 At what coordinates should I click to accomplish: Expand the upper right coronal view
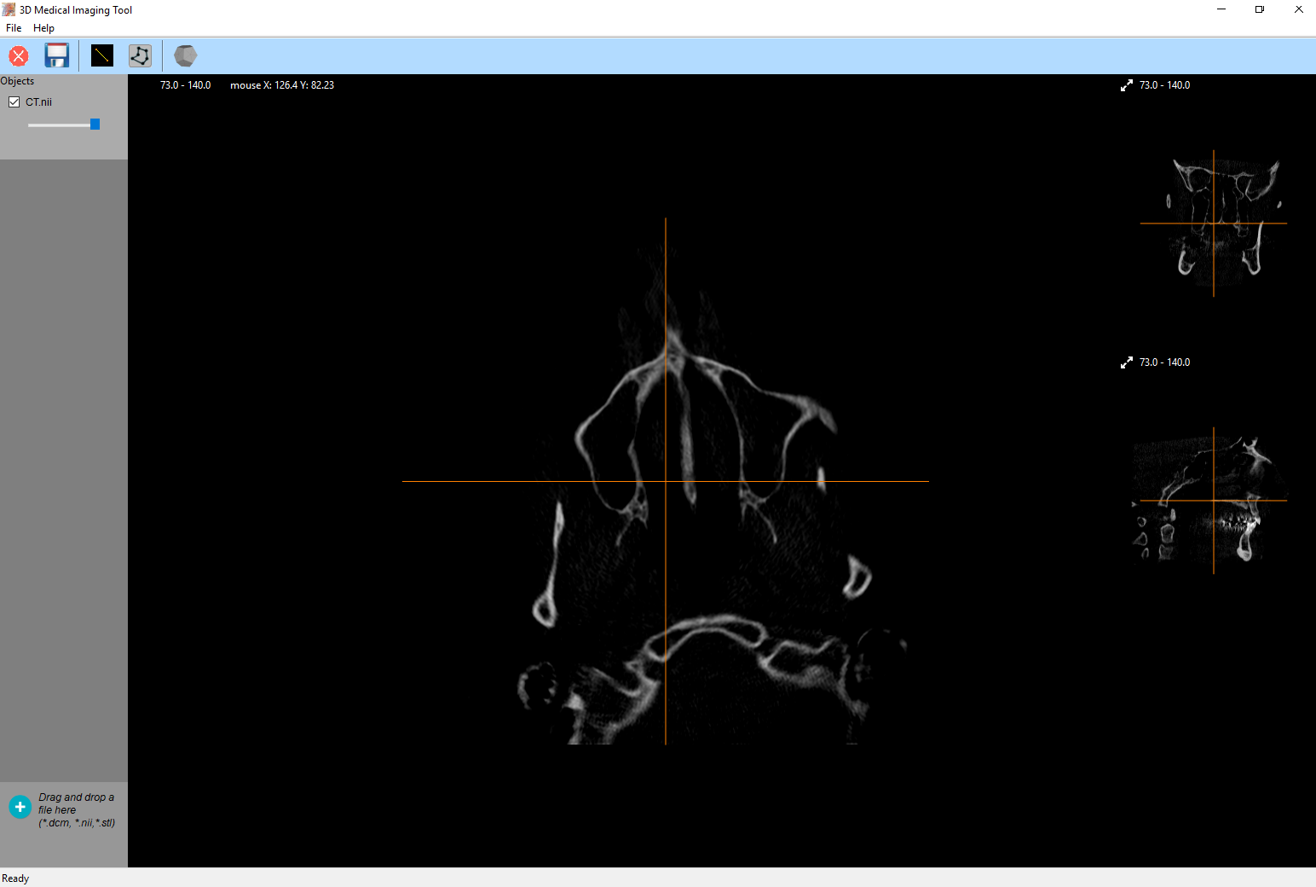point(1127,85)
